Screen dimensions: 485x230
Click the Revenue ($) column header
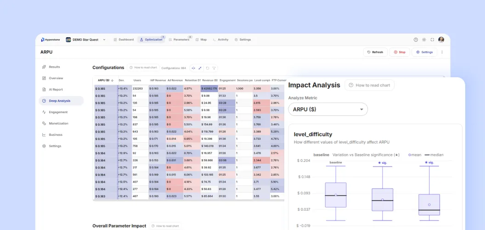click(x=209, y=80)
